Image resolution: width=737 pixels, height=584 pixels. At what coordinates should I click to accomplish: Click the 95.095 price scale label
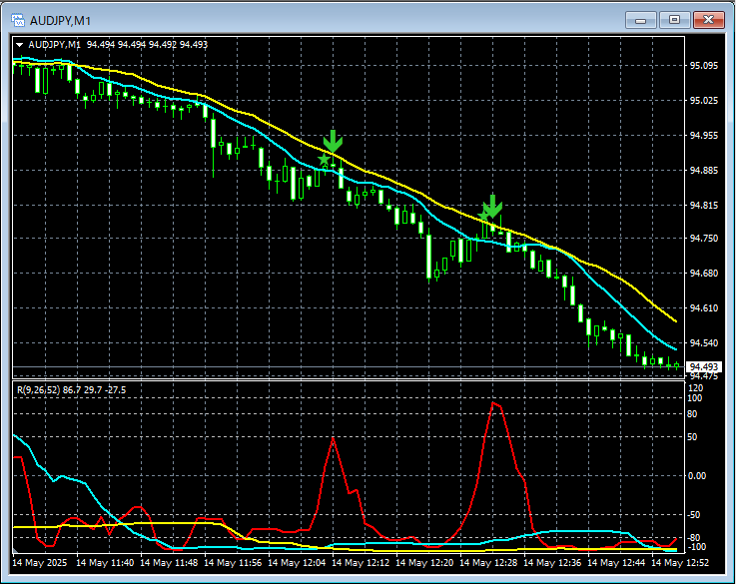[x=704, y=65]
